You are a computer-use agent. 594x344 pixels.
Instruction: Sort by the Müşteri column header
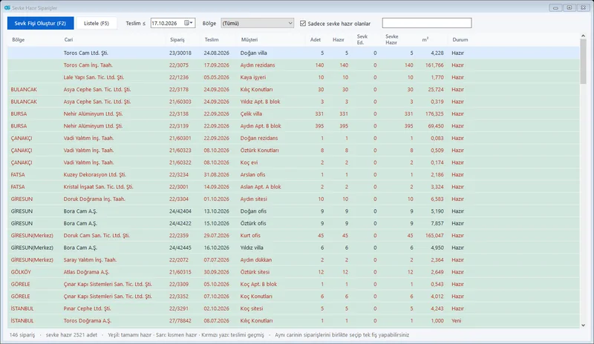[249, 39]
